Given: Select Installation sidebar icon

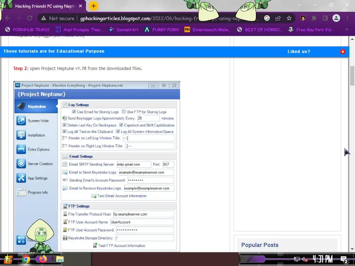Looking at the screenshot, I should [x=21, y=135].
